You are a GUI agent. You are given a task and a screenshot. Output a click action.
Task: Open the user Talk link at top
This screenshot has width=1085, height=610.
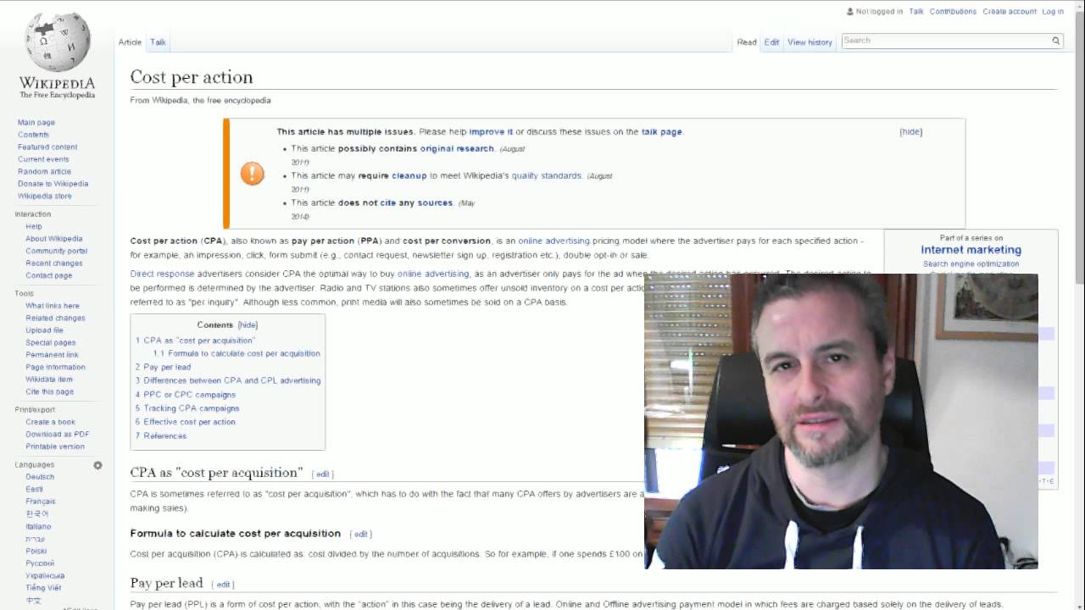click(916, 12)
